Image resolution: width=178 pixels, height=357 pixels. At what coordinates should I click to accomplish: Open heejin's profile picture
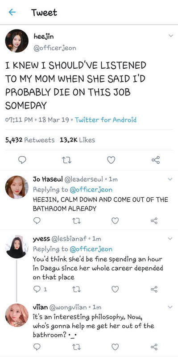click(x=17, y=41)
